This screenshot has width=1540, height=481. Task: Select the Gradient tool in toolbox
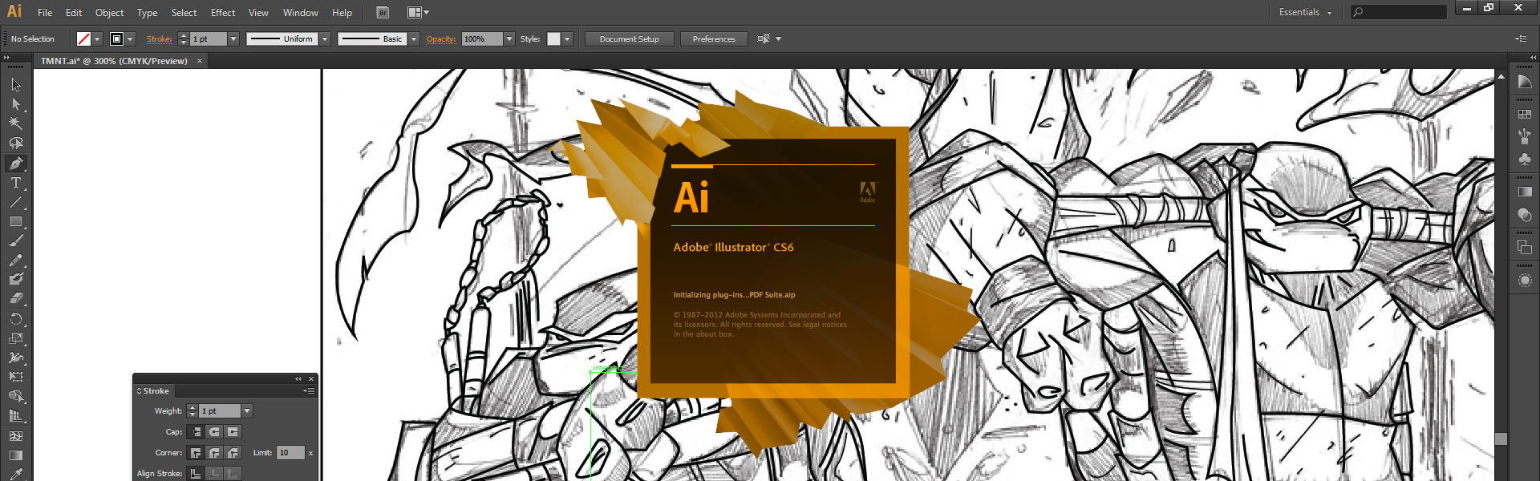coord(16,455)
